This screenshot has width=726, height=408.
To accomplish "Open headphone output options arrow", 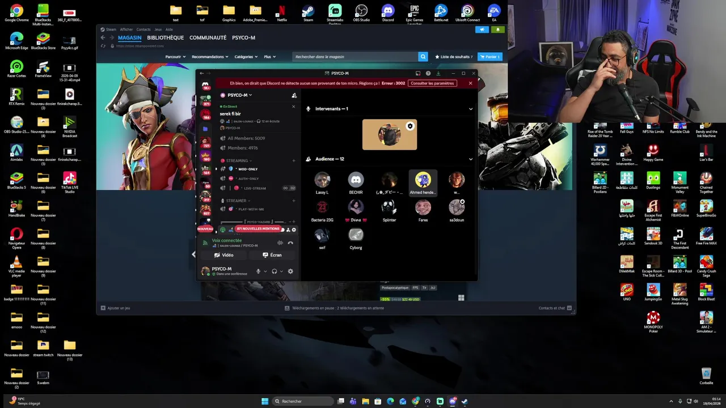I will (x=281, y=271).
